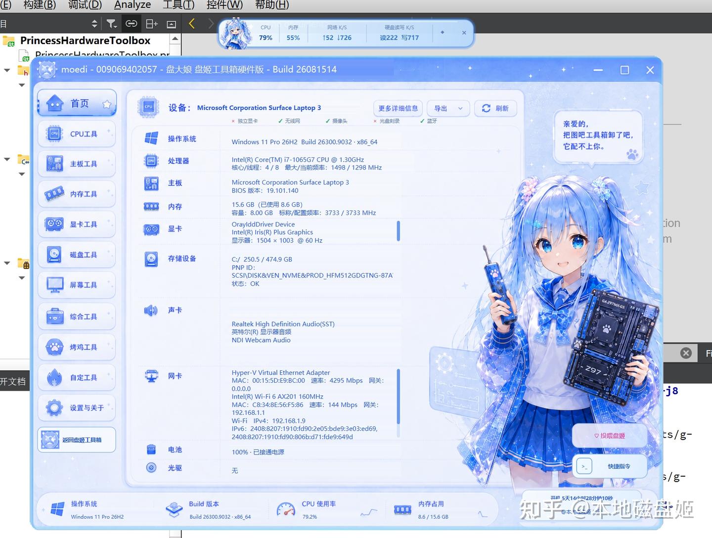Click the star icon on 首页
Image resolution: width=712 pixels, height=538 pixels.
tap(106, 104)
